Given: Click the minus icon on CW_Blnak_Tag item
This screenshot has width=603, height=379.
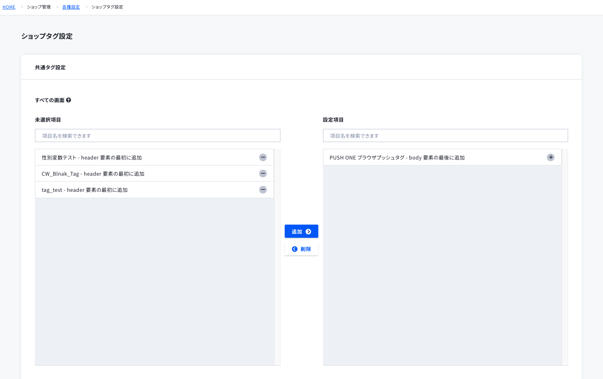Looking at the screenshot, I should coord(263,173).
